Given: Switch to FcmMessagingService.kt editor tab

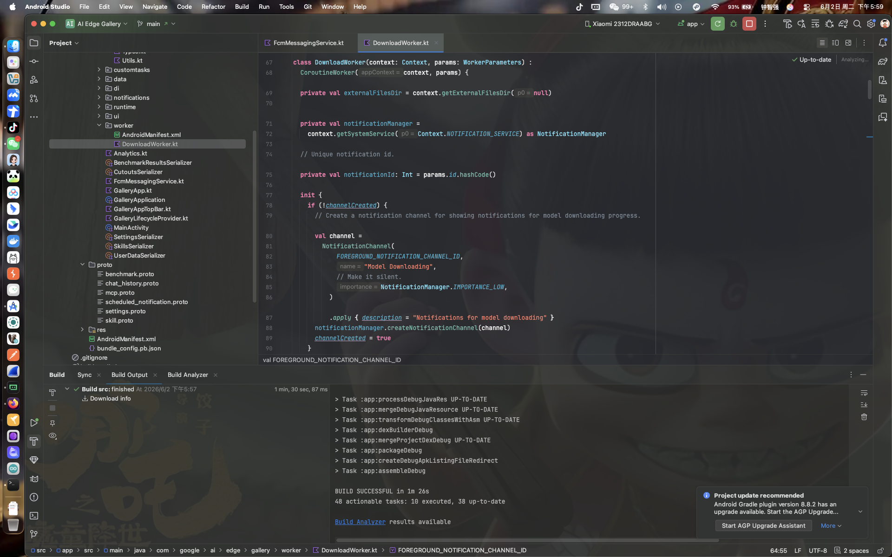Looking at the screenshot, I should point(304,43).
